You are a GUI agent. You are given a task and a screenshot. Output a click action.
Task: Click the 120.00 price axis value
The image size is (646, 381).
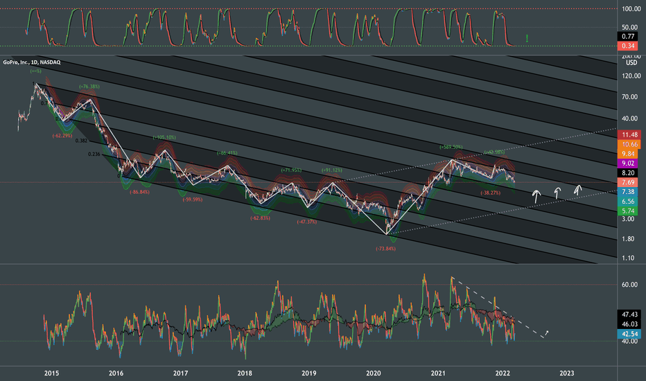pyautogui.click(x=631, y=76)
